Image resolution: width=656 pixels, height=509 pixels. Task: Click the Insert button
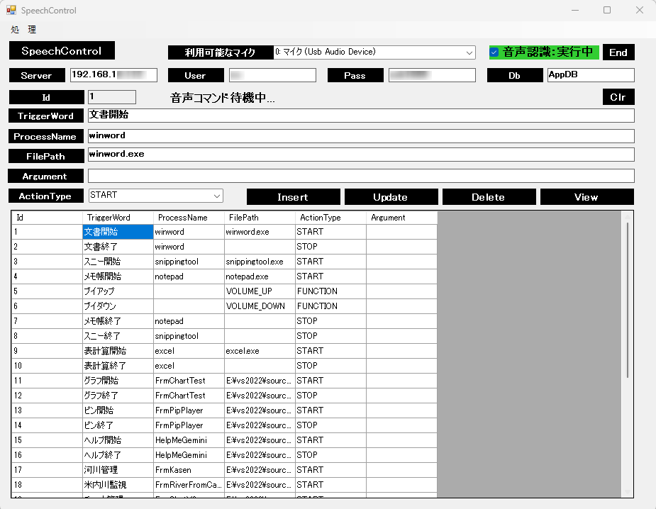[x=293, y=197]
